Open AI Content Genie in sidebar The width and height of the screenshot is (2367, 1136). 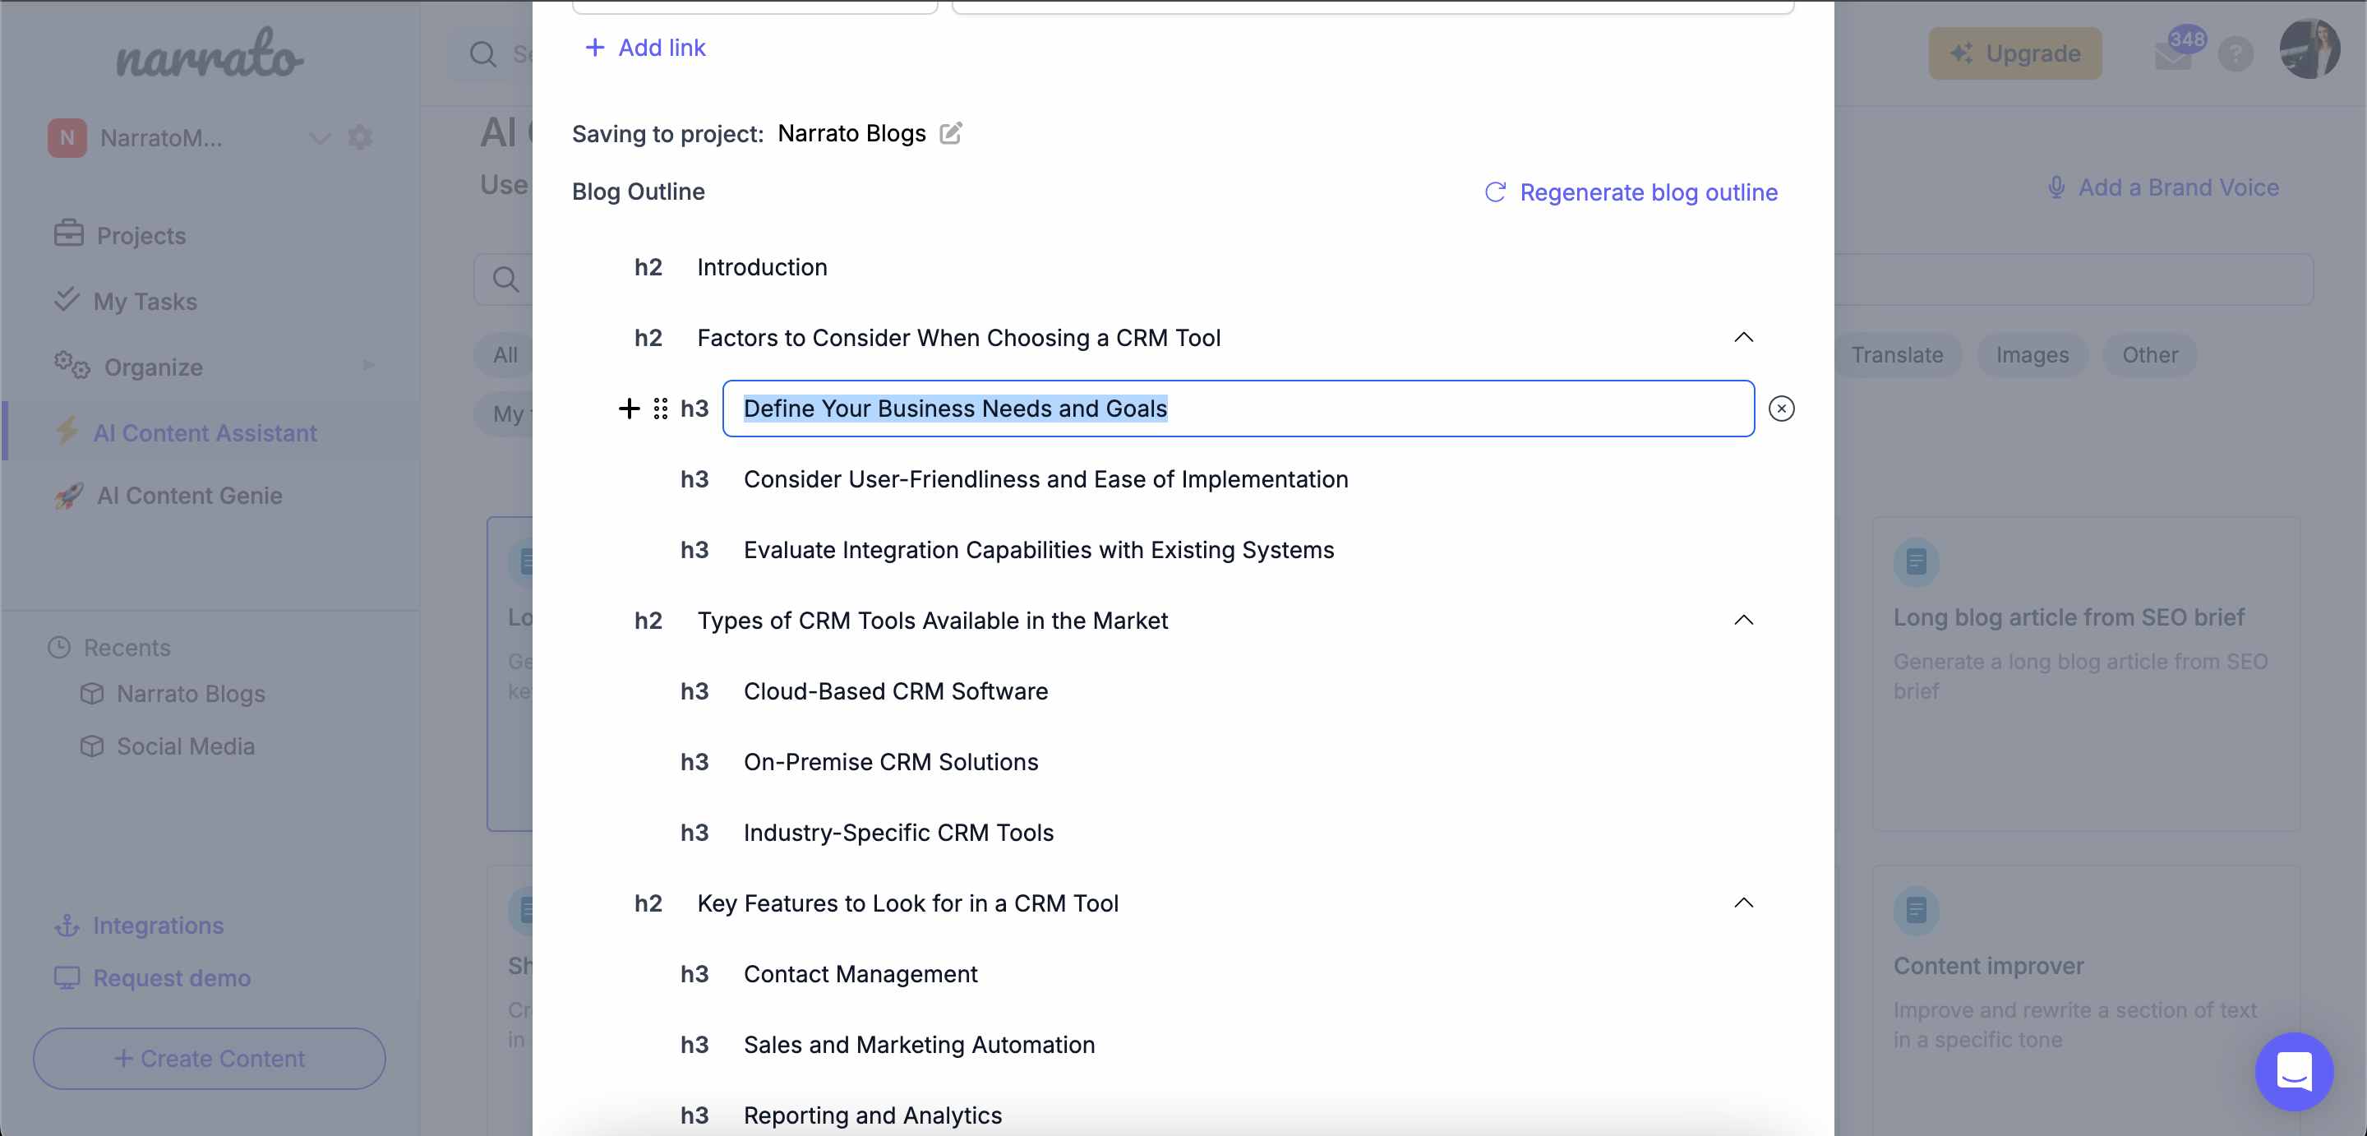coord(168,496)
